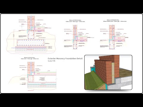143x107 pixels.
Task: Click the 'Exterior Masonry Foundation Detail' title
Action: pyautogui.click(x=65, y=59)
